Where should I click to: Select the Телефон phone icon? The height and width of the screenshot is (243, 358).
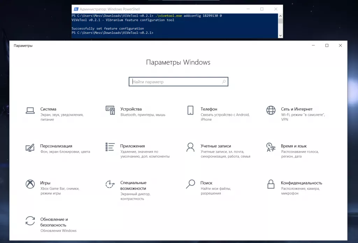click(190, 111)
